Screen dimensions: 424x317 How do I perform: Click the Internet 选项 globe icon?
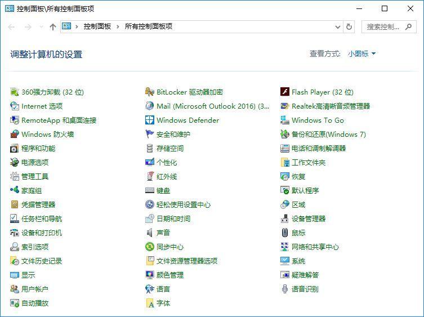click(14, 106)
